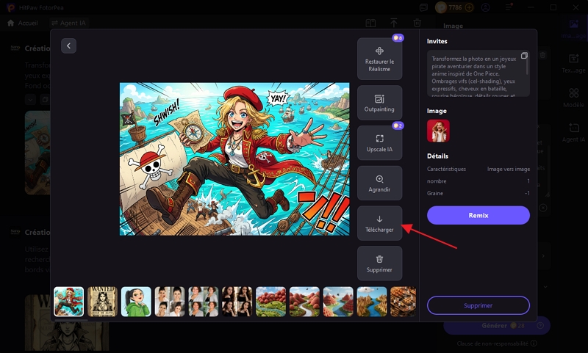Image resolution: width=588 pixels, height=353 pixels.
Task: Click the Caractéristiques label
Action: (x=446, y=169)
